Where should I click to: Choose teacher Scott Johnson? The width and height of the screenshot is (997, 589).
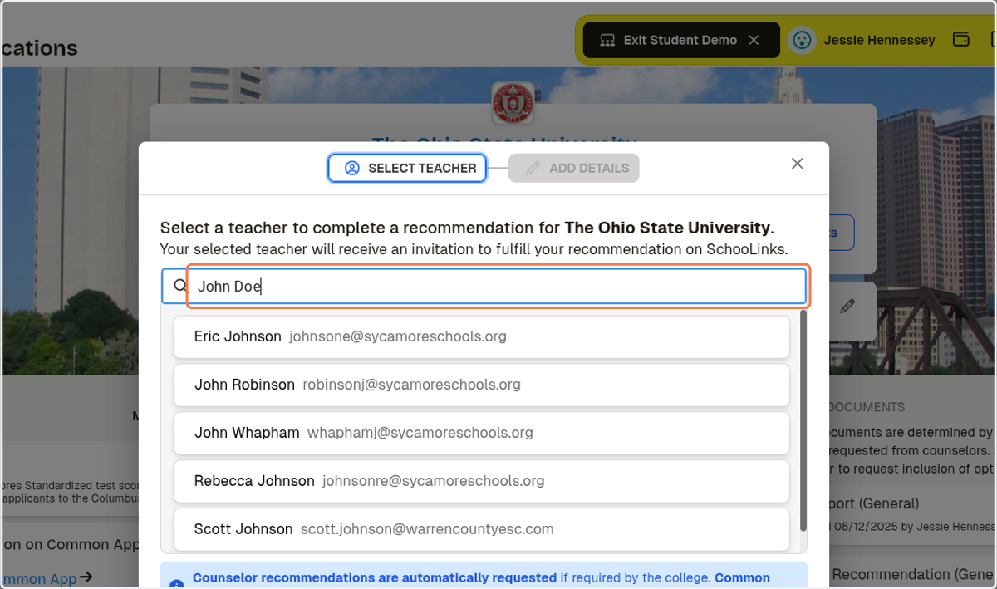point(481,529)
